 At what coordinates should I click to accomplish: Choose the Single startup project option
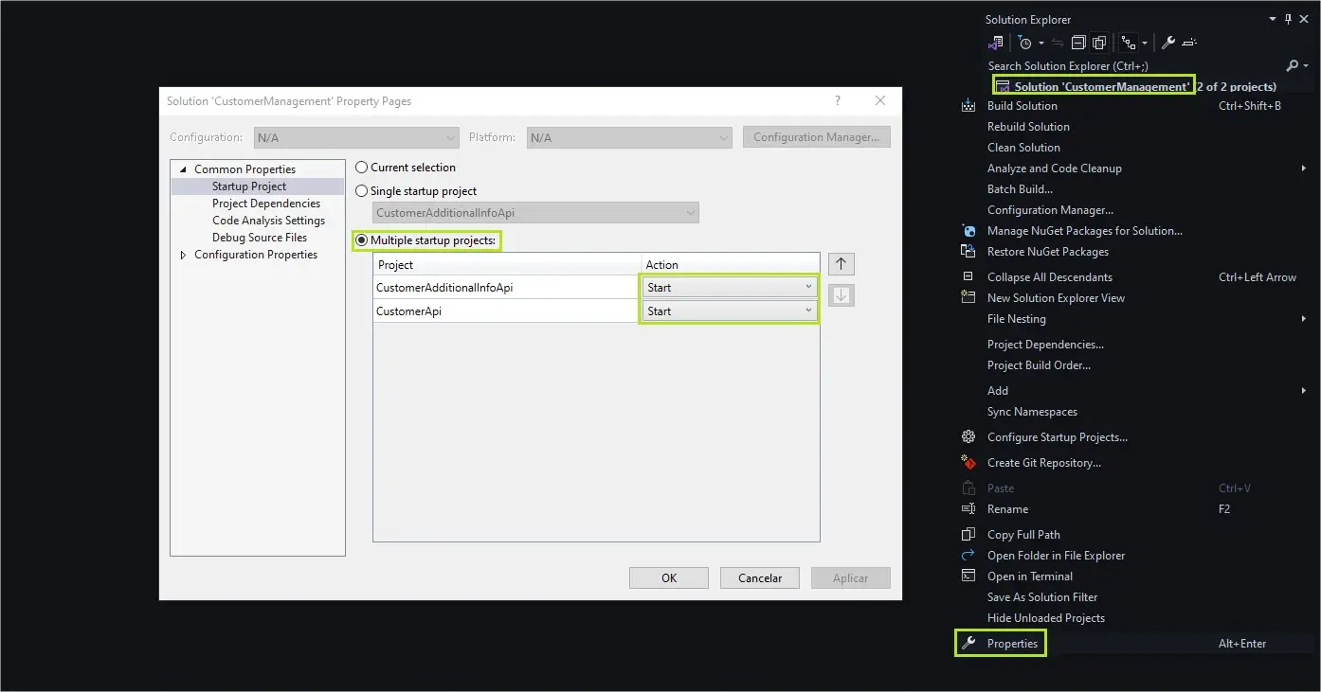[x=361, y=191]
